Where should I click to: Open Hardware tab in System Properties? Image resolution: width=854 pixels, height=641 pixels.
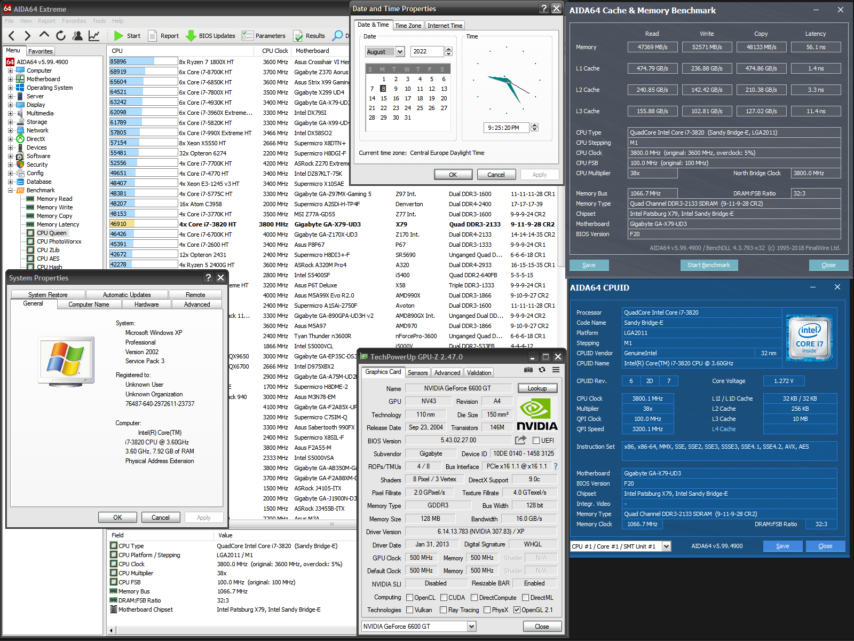pyautogui.click(x=146, y=304)
